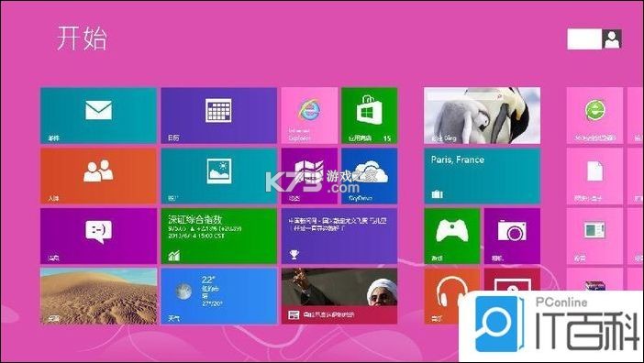Image resolution: width=644 pixels, height=363 pixels.
Task: Open the pink tile with teal window icon
Action: point(594,236)
